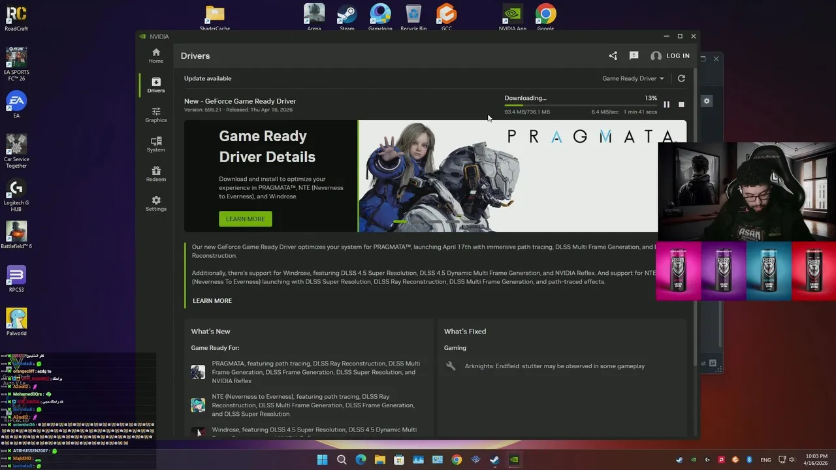Viewport: 836px width, 470px height.
Task: Open the volume control in system tray
Action: [791, 460]
